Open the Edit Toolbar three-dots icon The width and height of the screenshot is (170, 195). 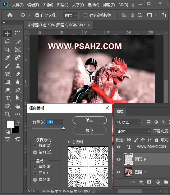tap(18, 114)
